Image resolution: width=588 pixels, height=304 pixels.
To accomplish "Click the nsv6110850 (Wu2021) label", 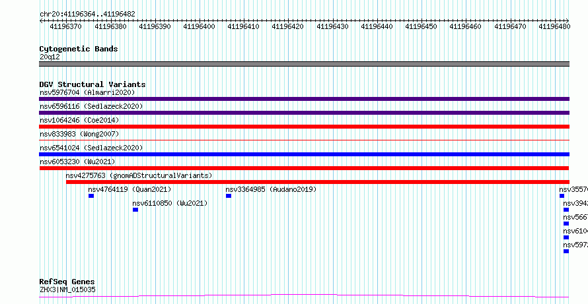I will (170, 203).
